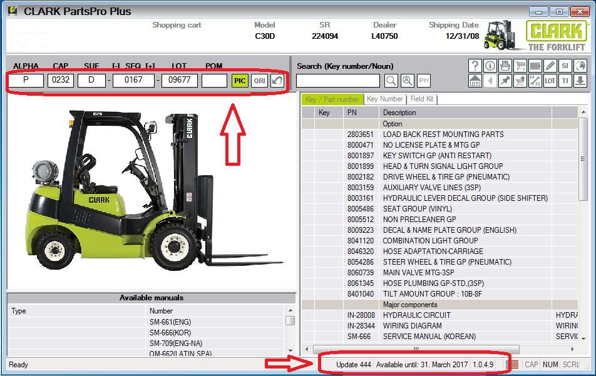596x376 pixels.
Task: Click the printer icon in the toolbar
Action: [505, 66]
